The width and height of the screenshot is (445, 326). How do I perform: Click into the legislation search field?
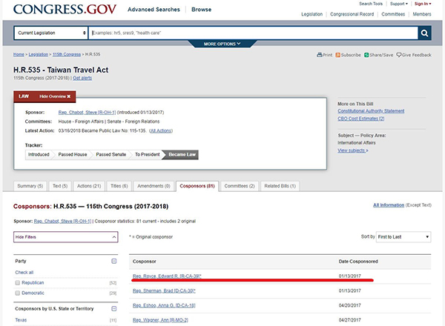pos(252,33)
